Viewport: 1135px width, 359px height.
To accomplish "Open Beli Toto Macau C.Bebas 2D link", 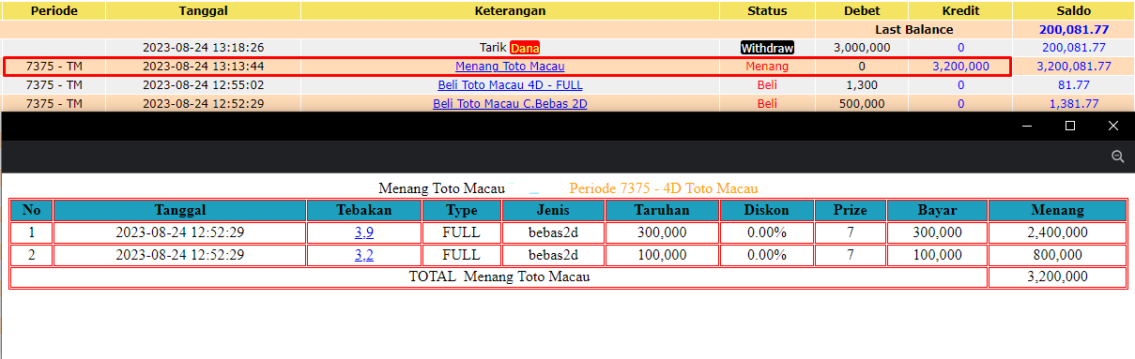I will pyautogui.click(x=510, y=104).
